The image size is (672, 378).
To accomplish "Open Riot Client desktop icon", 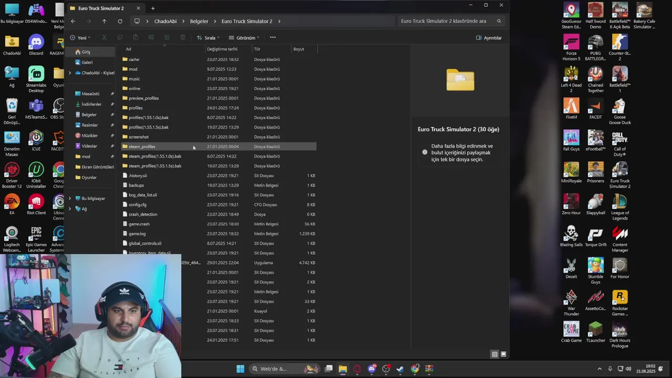I will click(36, 204).
